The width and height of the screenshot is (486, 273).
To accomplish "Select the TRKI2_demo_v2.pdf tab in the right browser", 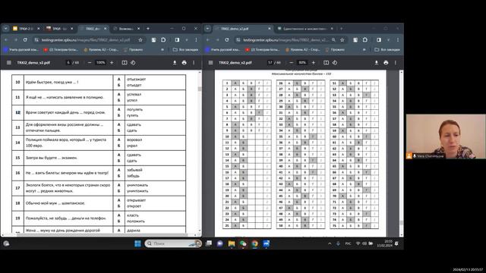I will click(243, 29).
